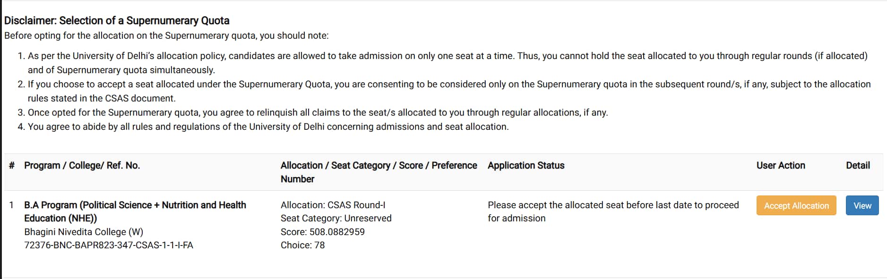Click the application status message text

pyautogui.click(x=613, y=211)
